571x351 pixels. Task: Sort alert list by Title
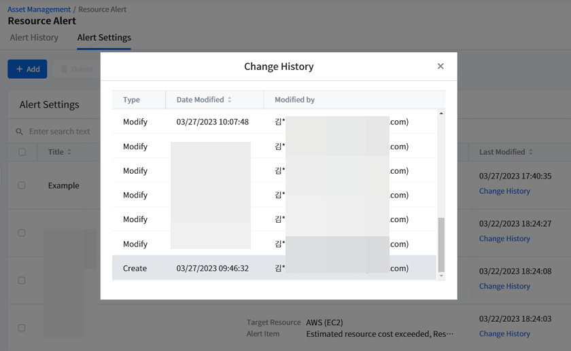(x=69, y=152)
